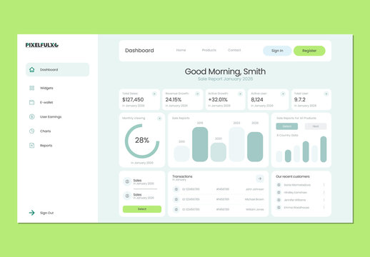Click the Dashboard home icon in sidebar
The width and height of the screenshot is (370, 257).
(31, 69)
